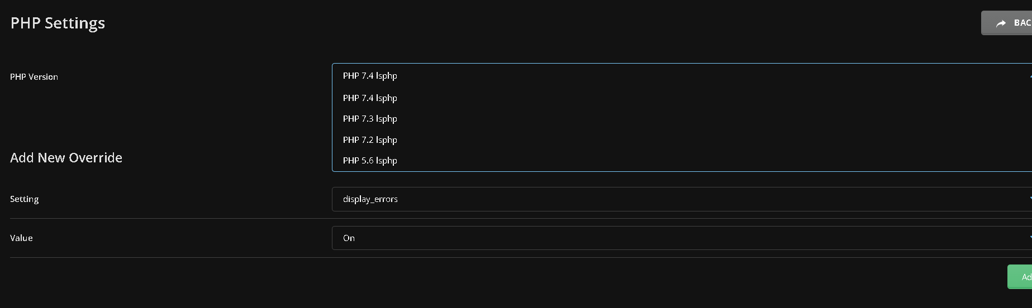This screenshot has height=308, width=1032.
Task: Select PHP 7.3 lsphp option
Action: [370, 119]
